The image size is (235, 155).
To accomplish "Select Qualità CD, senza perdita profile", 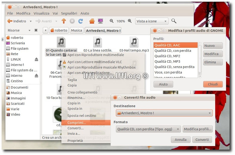I will coord(175,67).
